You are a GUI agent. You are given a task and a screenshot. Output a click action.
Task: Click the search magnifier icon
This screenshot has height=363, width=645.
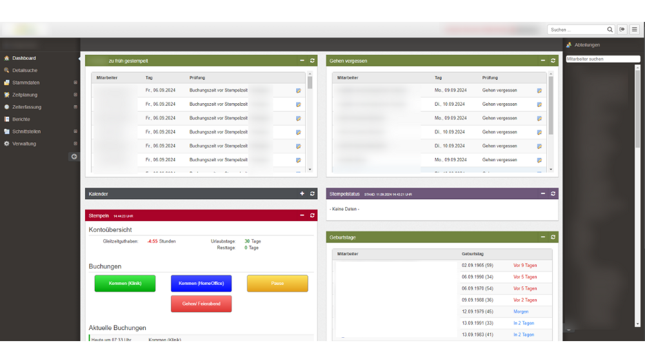click(610, 30)
